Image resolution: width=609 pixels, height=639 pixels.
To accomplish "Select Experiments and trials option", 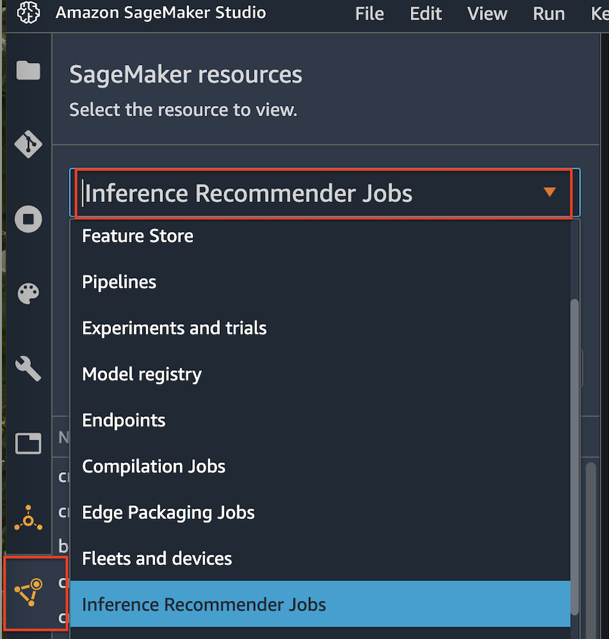I will point(174,328).
